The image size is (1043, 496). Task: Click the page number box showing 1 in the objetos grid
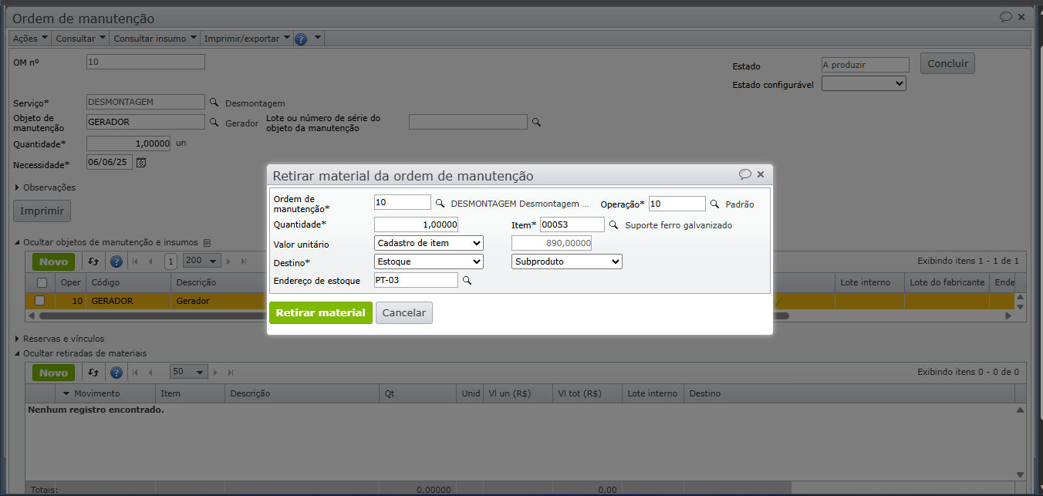pyautogui.click(x=171, y=262)
